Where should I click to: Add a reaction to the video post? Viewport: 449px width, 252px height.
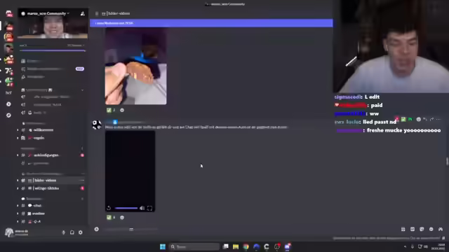(122, 218)
